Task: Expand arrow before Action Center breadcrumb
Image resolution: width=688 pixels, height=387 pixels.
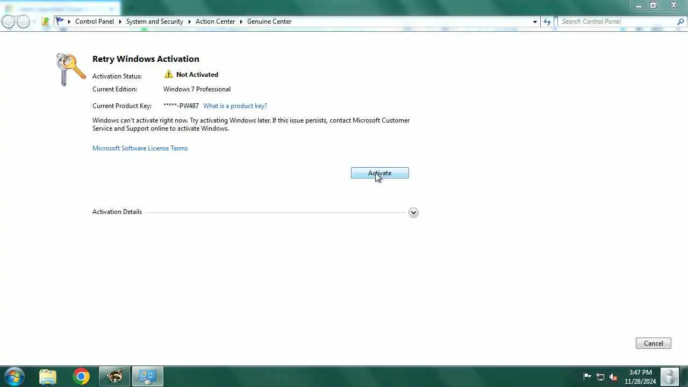Action: [x=190, y=21]
